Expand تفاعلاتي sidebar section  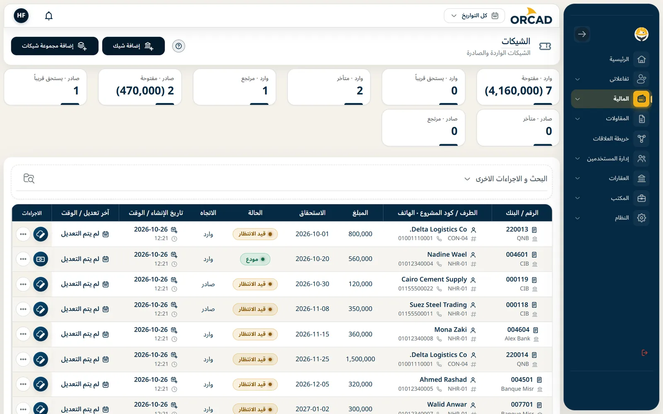[578, 79]
